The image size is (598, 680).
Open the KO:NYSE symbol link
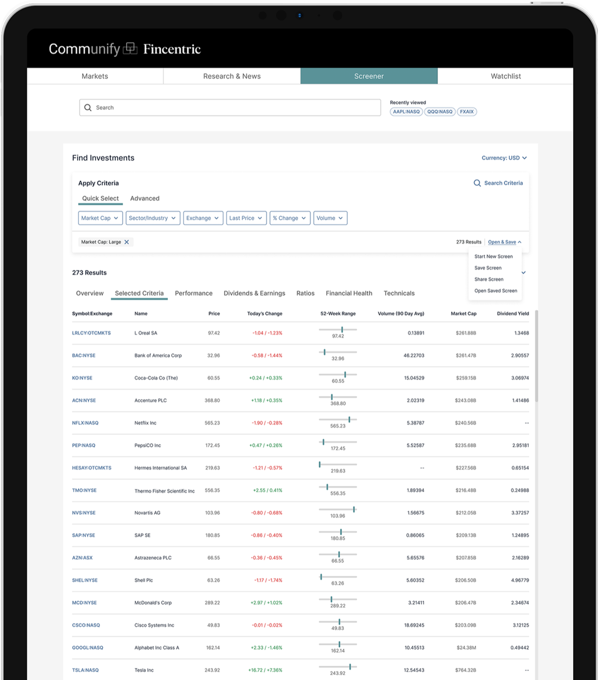[82, 378]
